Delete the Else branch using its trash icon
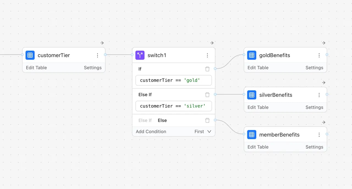 (x=207, y=120)
